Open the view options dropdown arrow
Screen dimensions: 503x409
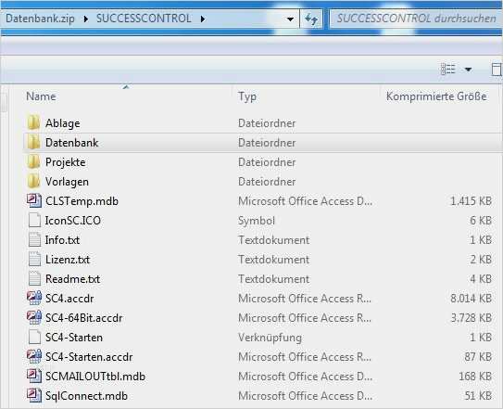(469, 70)
